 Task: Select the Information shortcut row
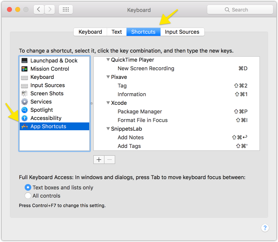pyautogui.click(x=176, y=94)
